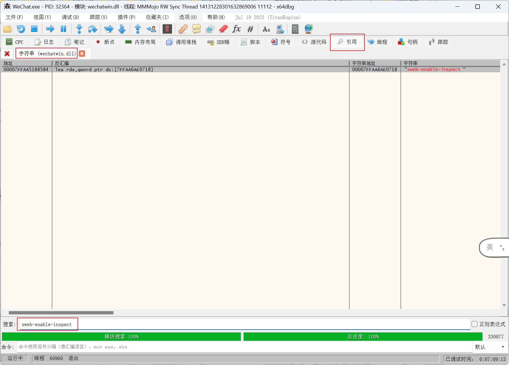The image size is (509, 365).
Task: Open patches with the bandage icon
Action: tap(183, 29)
